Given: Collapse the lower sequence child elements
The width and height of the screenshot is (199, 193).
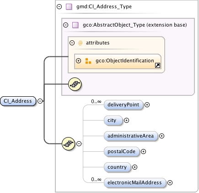Looking at the screenshot, I should [x=79, y=143].
